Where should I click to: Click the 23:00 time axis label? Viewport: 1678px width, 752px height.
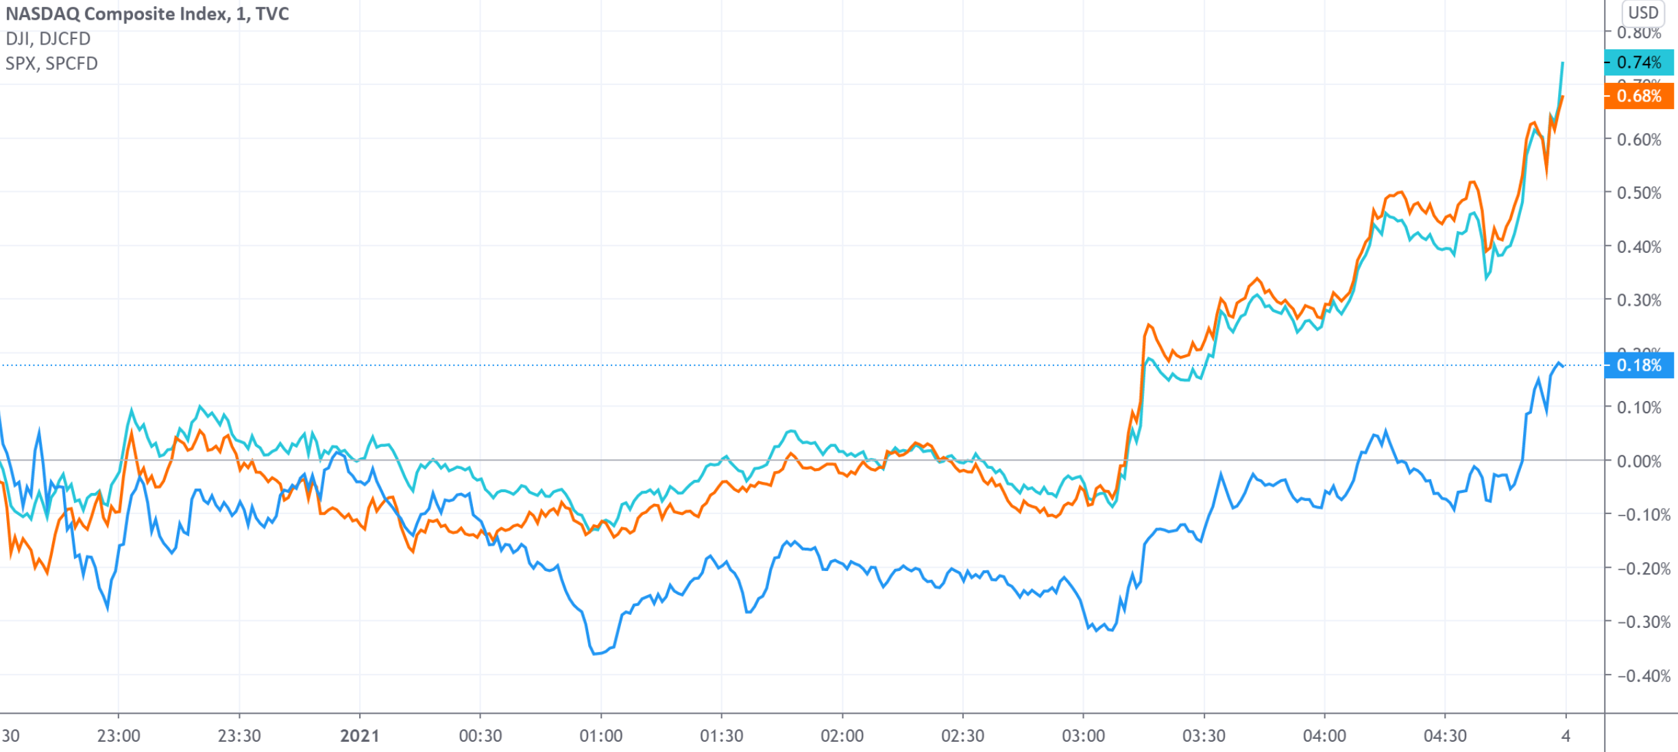[119, 736]
